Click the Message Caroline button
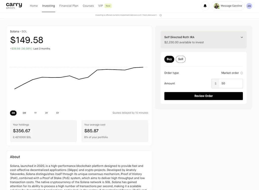This screenshot has width=259, height=190. (231, 6)
